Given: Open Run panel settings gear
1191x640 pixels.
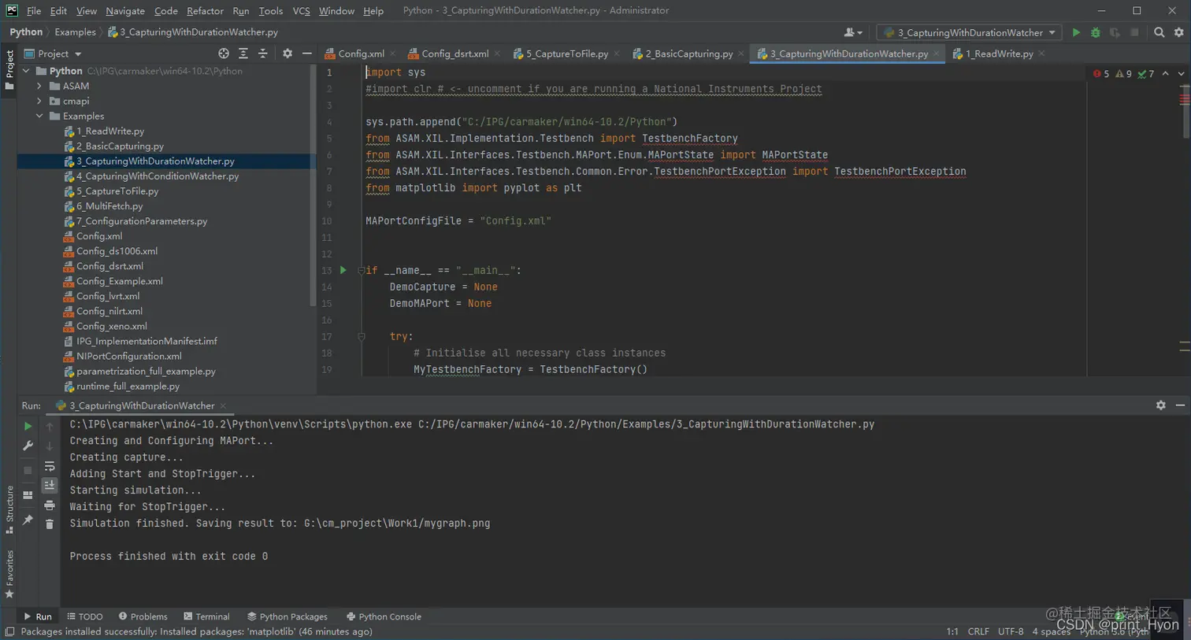Looking at the screenshot, I should [x=1161, y=405].
